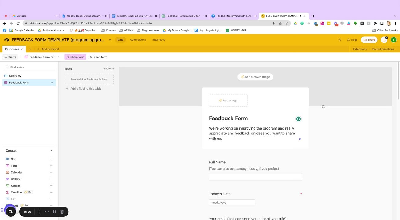Click the Find a view search field
This screenshot has width=400, height=220.
[x=29, y=67]
